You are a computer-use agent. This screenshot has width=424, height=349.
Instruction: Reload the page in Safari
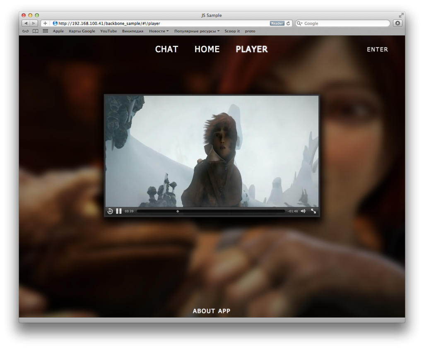tap(289, 24)
